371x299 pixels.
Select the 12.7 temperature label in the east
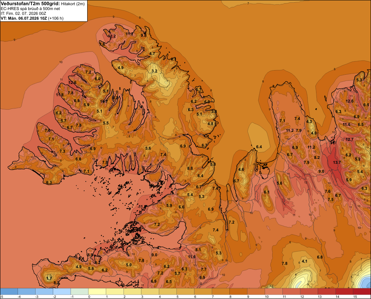coord(349,139)
